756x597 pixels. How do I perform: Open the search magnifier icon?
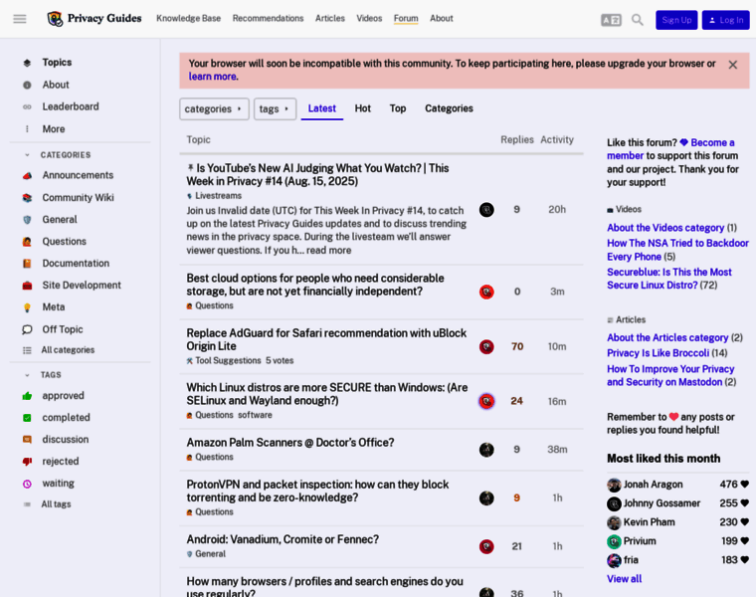pyautogui.click(x=638, y=20)
